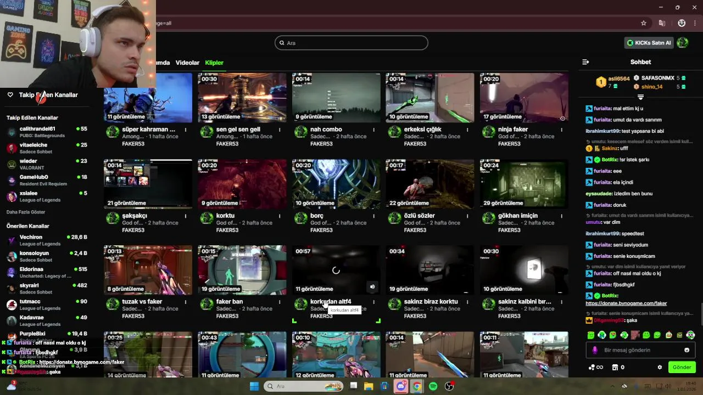The width and height of the screenshot is (703, 395).
Task: Open calithrandel61 channel in followed list
Action: tap(47, 132)
